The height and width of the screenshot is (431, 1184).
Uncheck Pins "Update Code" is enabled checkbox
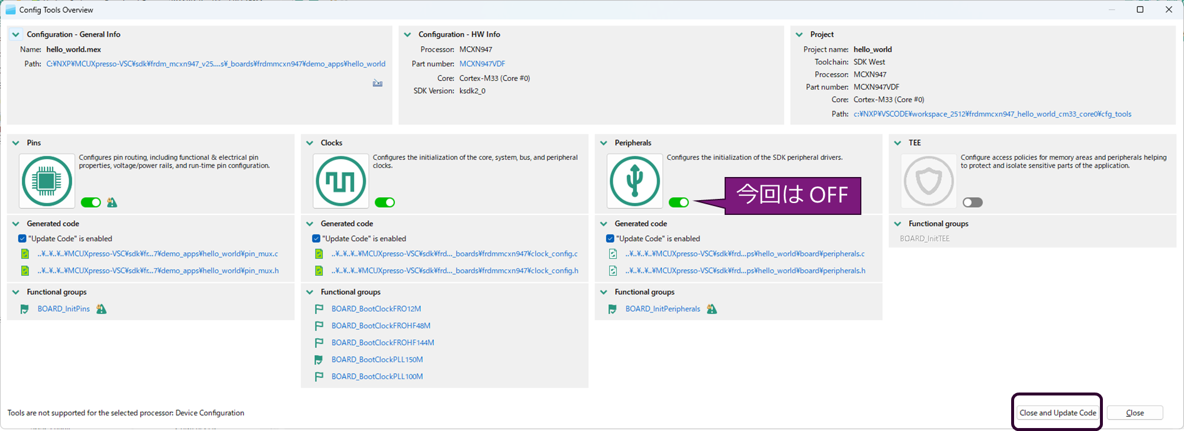point(22,239)
